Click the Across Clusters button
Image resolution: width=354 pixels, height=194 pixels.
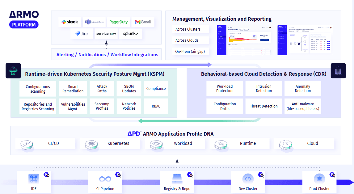pyautogui.click(x=191, y=29)
